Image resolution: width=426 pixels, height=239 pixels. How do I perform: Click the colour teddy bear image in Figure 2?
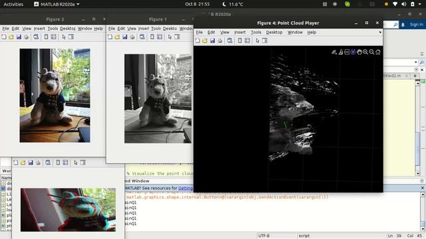tap(55, 96)
